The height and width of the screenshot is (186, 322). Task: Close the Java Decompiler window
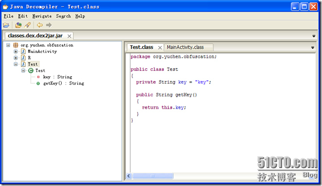point(313,7)
